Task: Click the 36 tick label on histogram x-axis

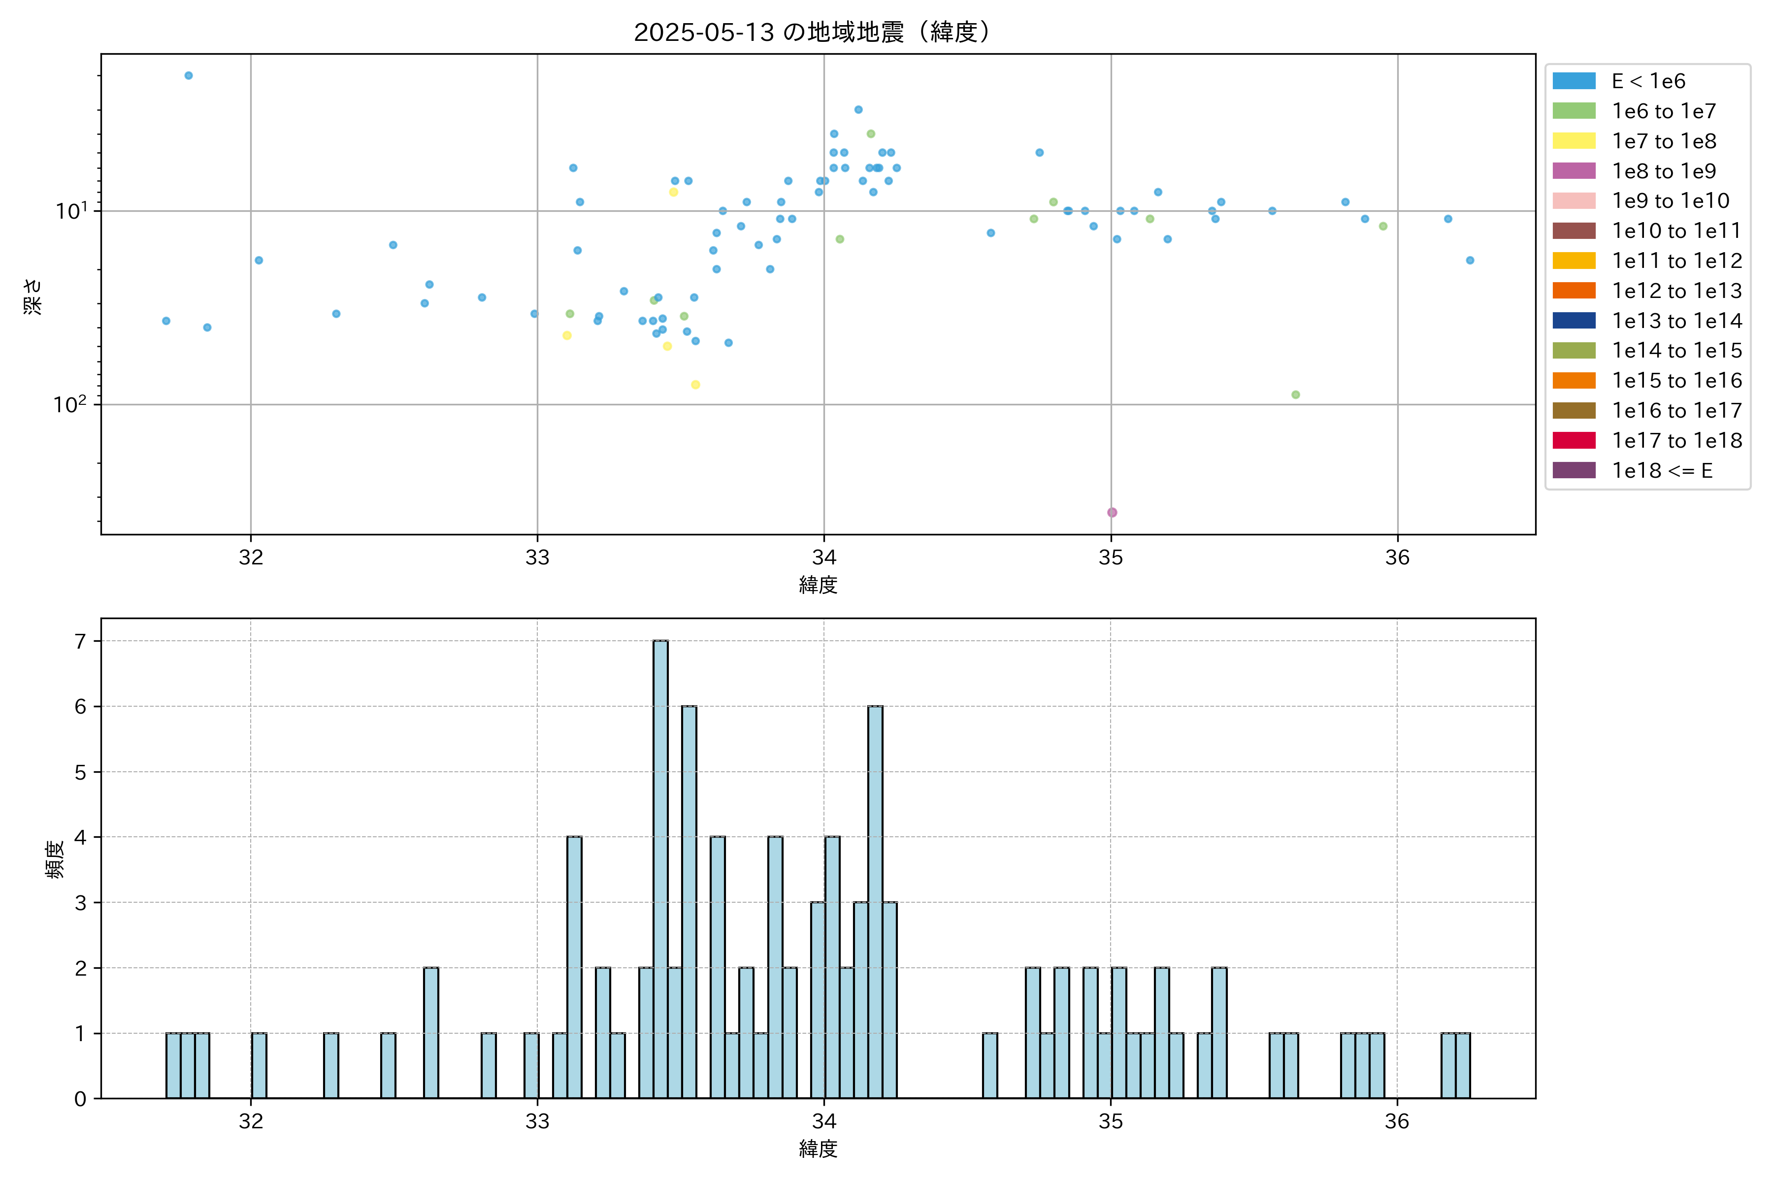Action: click(x=1397, y=1122)
